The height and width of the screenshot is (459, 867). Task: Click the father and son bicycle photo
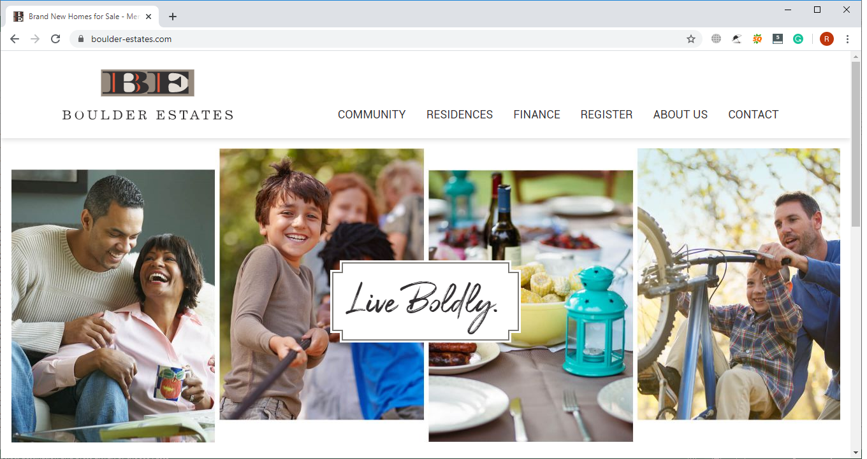(739, 284)
